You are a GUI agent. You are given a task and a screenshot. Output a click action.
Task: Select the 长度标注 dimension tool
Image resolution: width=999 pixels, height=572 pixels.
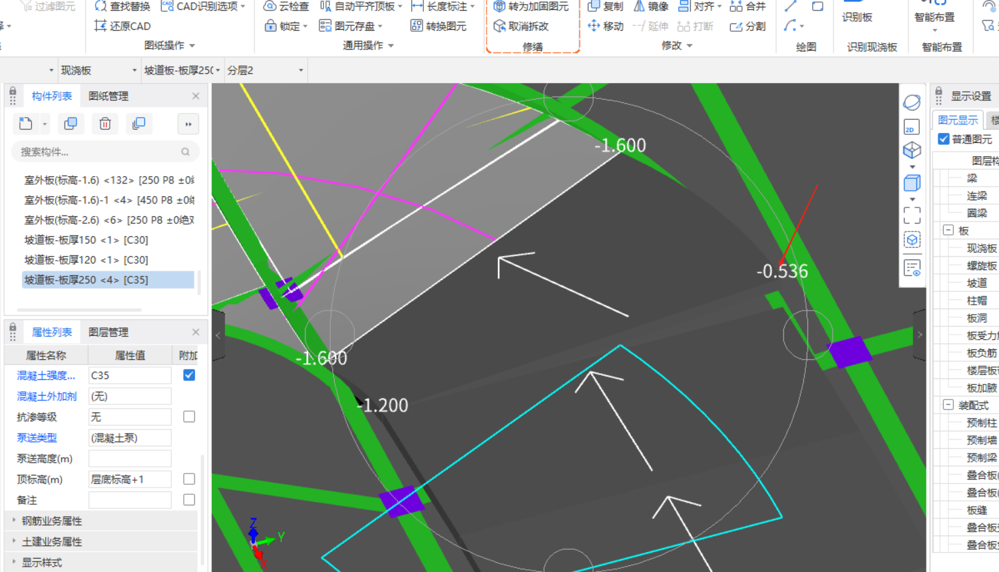tap(443, 6)
